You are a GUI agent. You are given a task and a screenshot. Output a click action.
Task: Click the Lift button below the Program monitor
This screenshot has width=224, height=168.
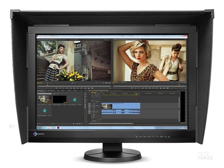pos(160,88)
